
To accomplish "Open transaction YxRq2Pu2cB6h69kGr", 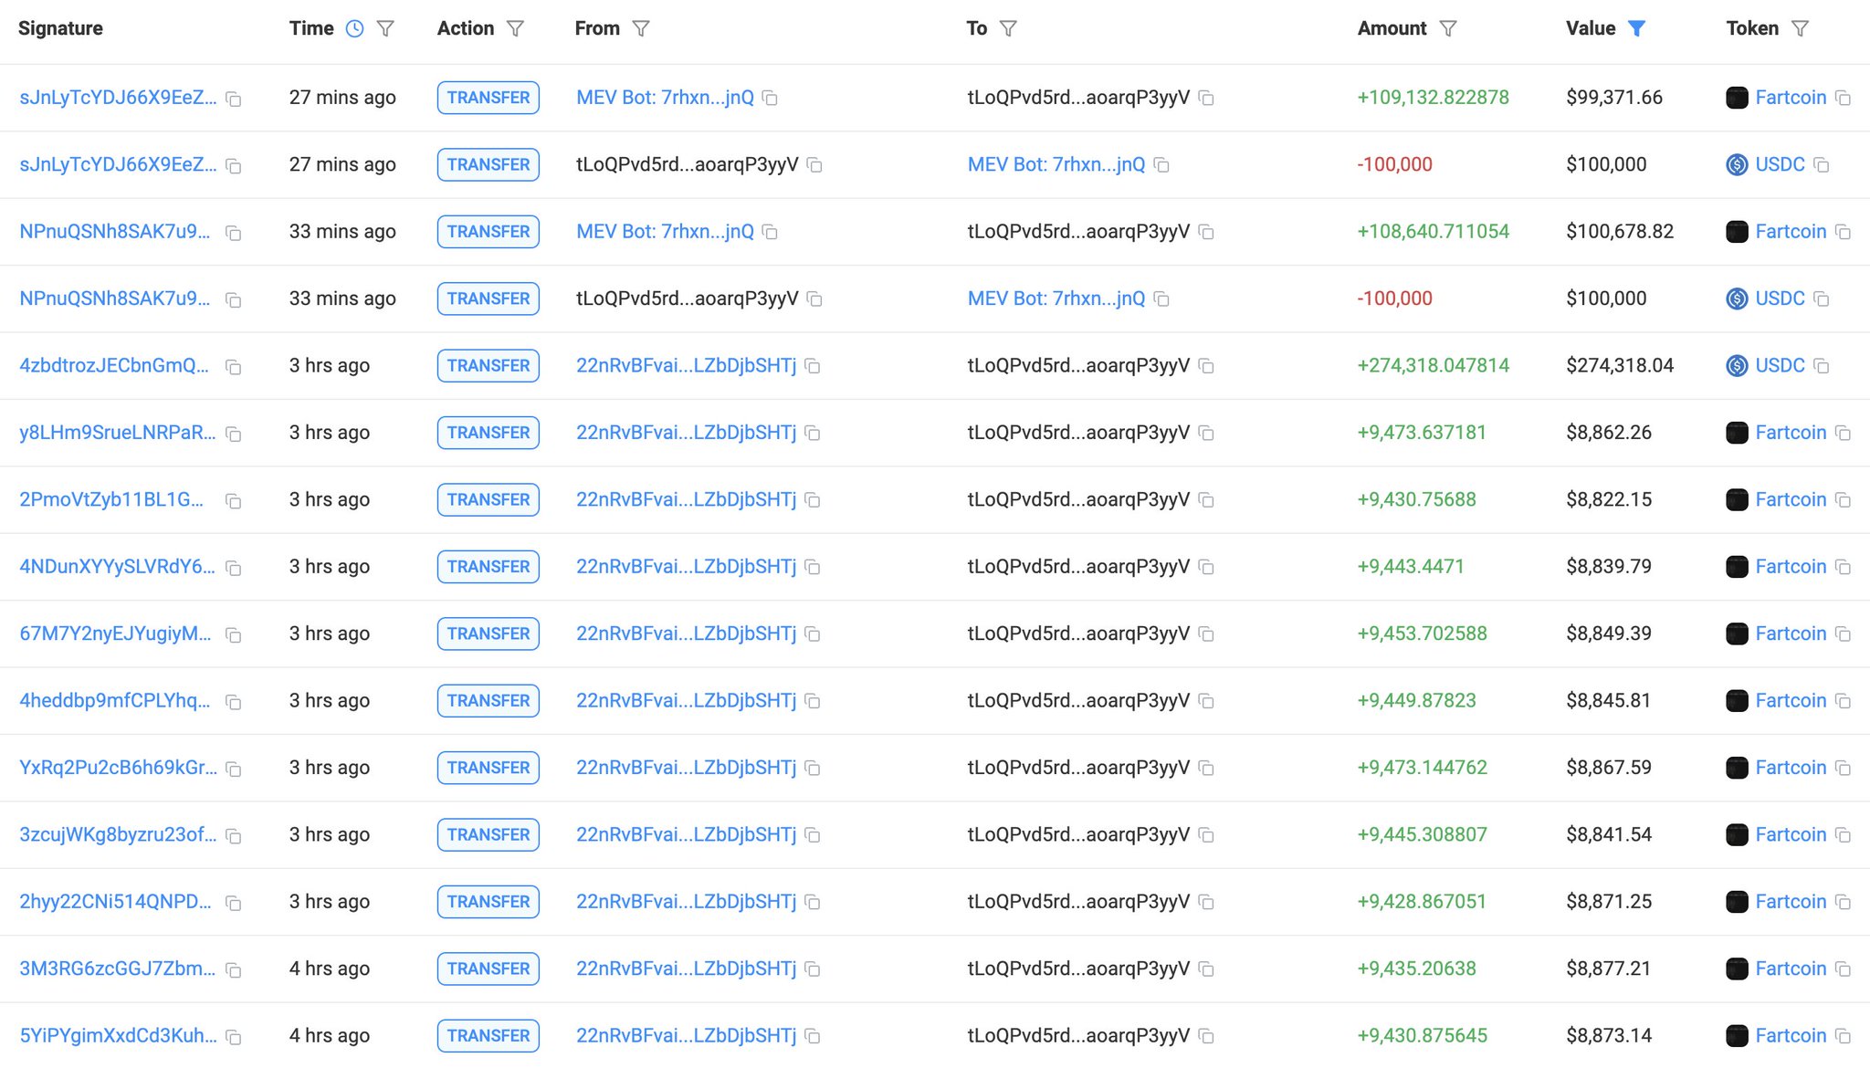I will point(119,768).
